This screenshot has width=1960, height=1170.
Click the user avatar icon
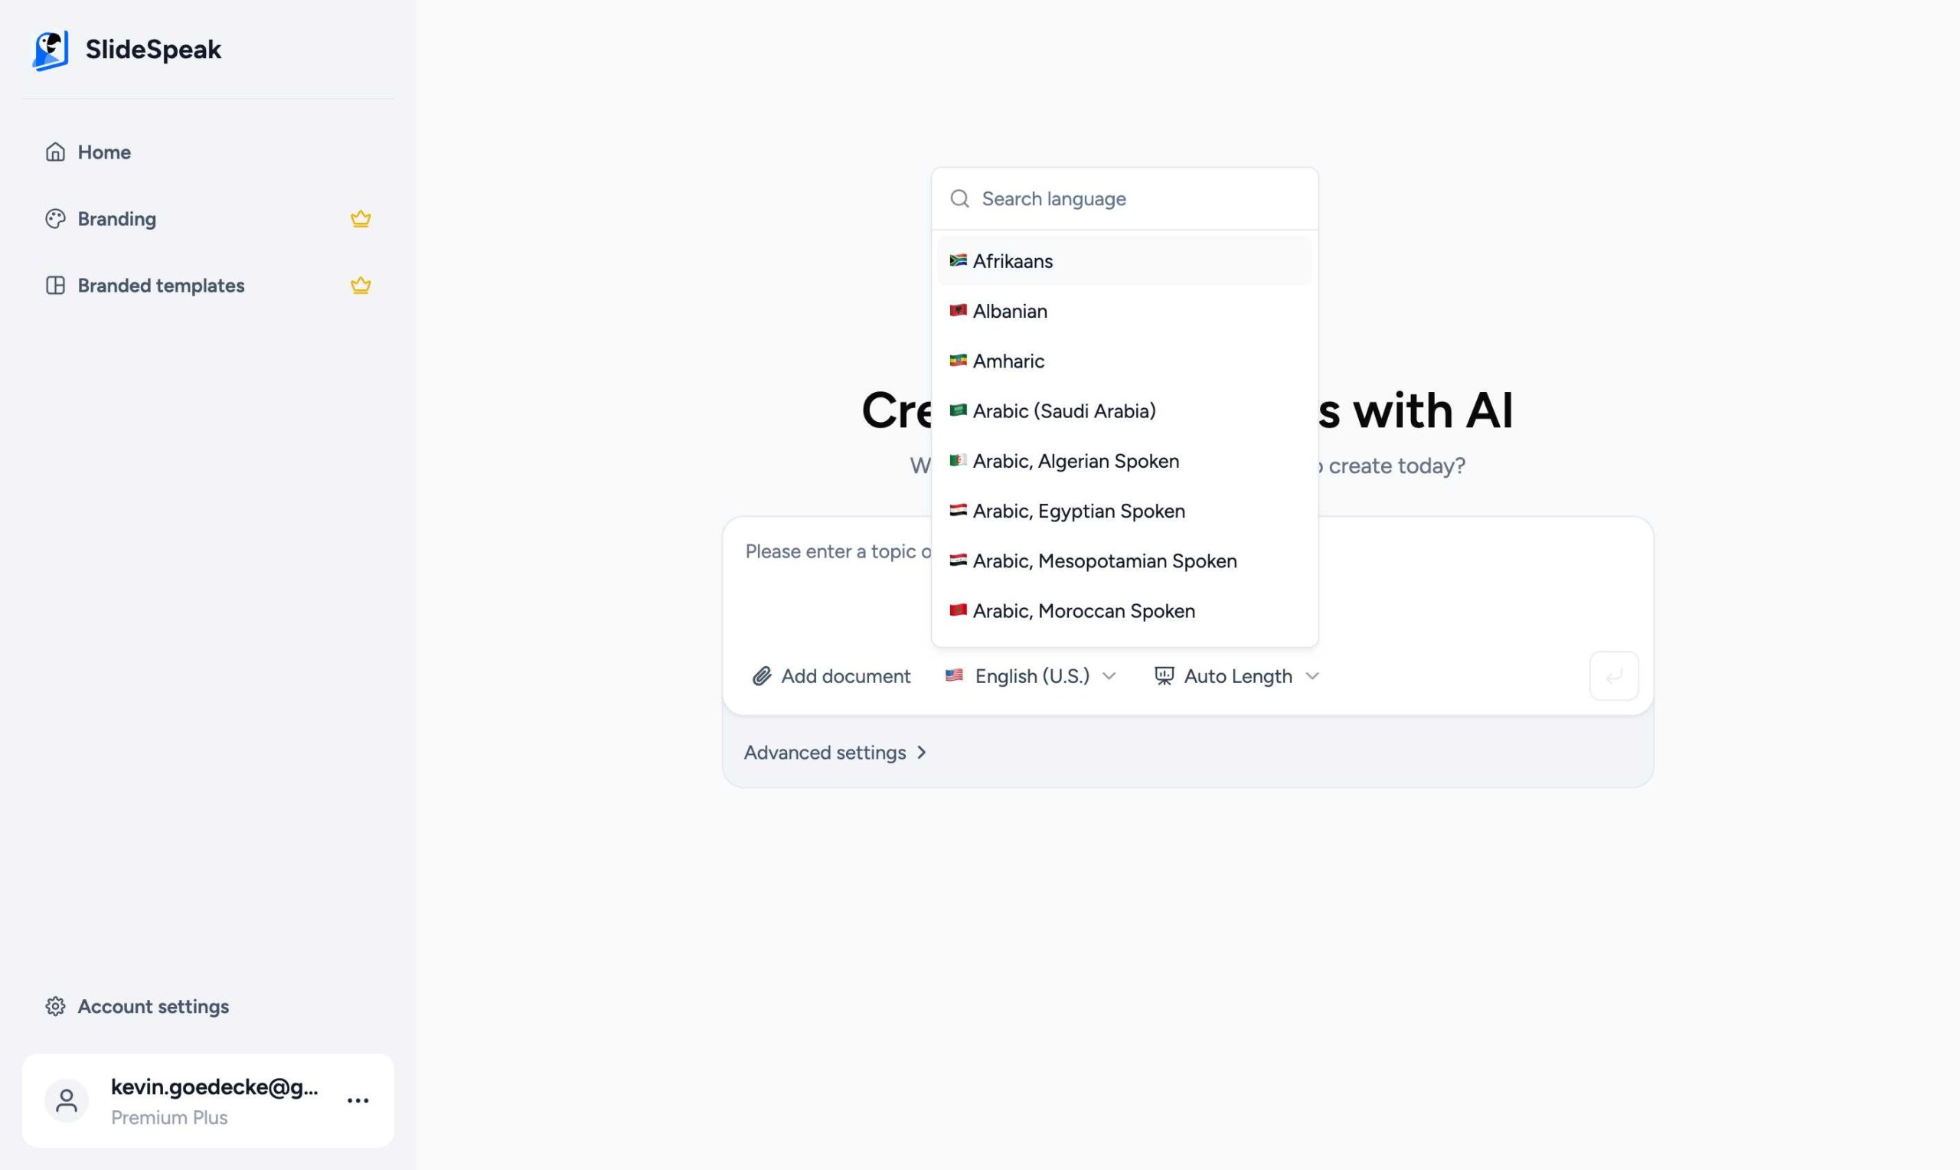pyautogui.click(x=66, y=1100)
